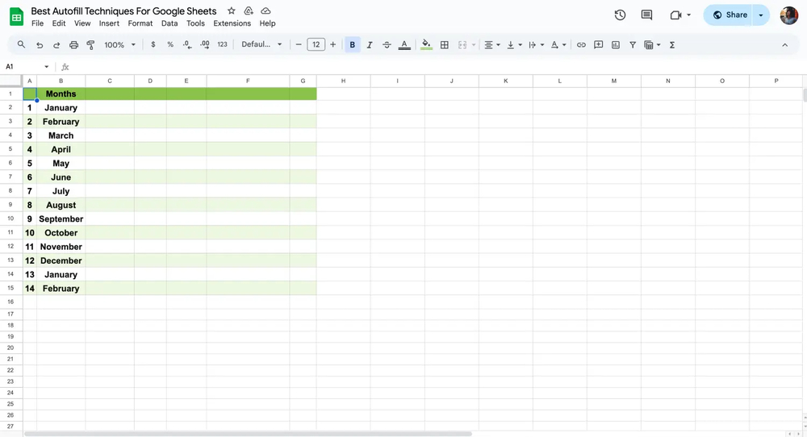The image size is (807, 437).
Task: Click the cell containing September
Action: [61, 219]
